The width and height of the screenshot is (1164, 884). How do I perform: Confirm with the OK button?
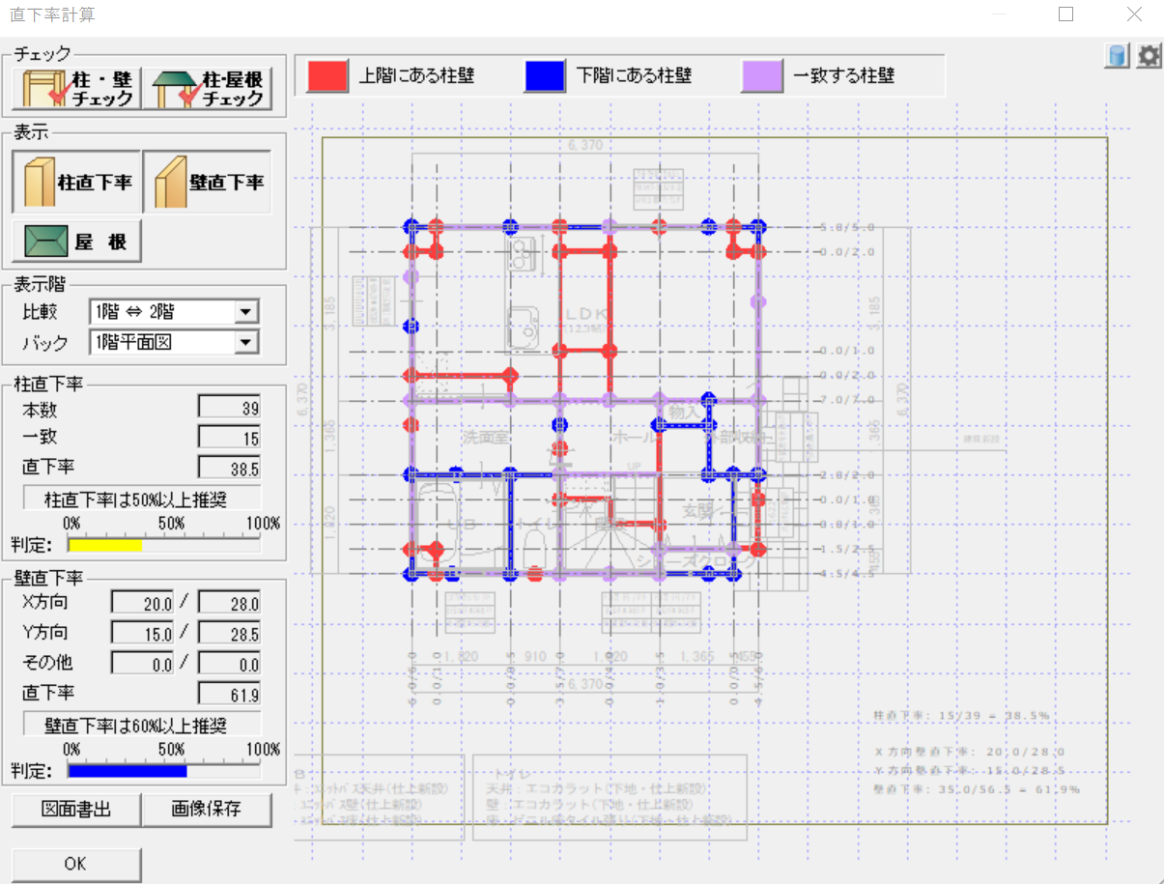(76, 865)
